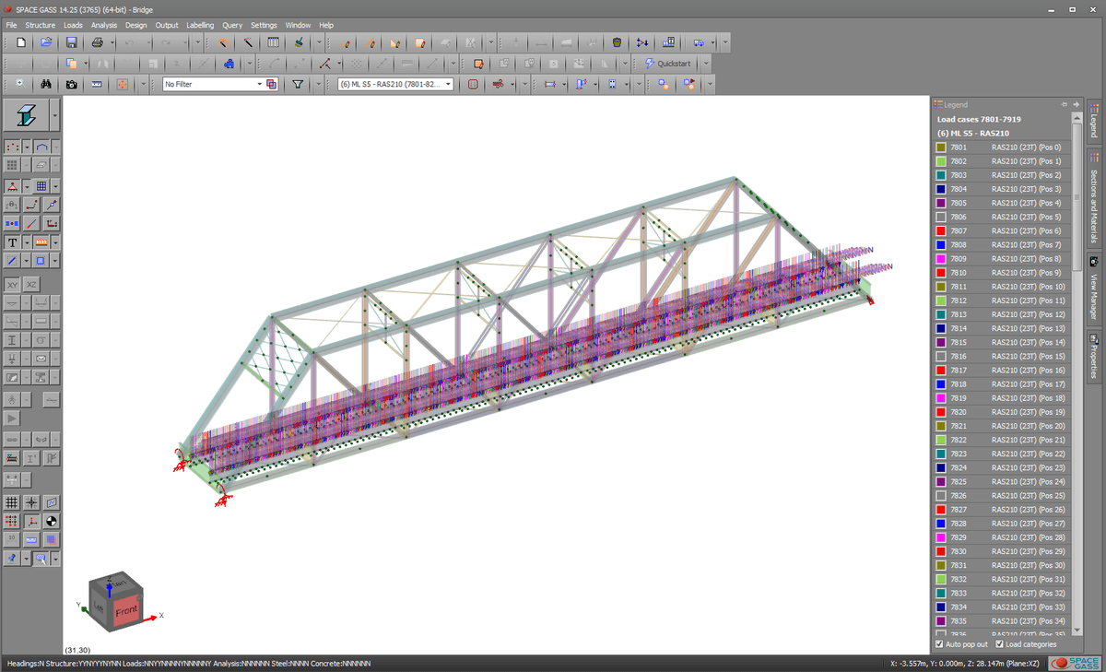Click the Quickstart button

[667, 64]
